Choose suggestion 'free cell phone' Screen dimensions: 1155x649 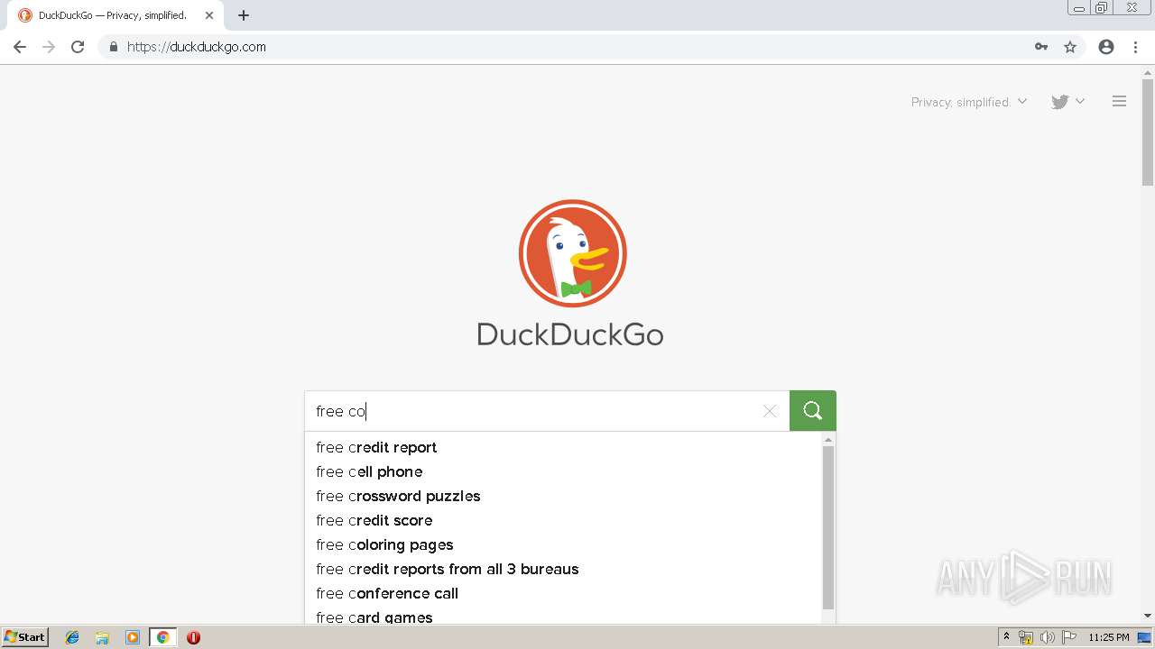click(x=563, y=472)
